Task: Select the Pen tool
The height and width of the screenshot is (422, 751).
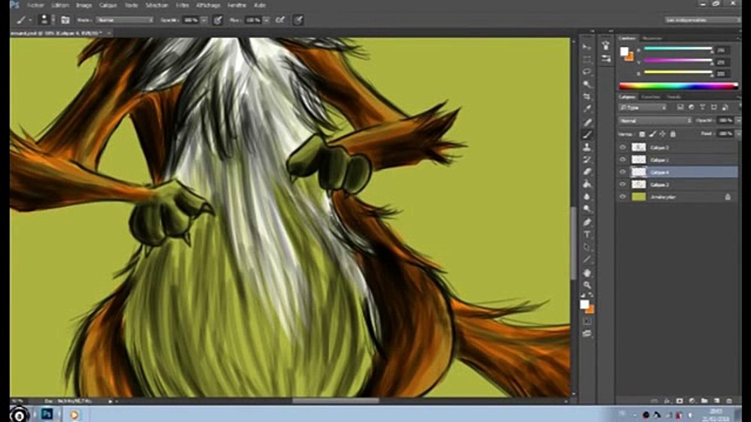Action: (587, 222)
